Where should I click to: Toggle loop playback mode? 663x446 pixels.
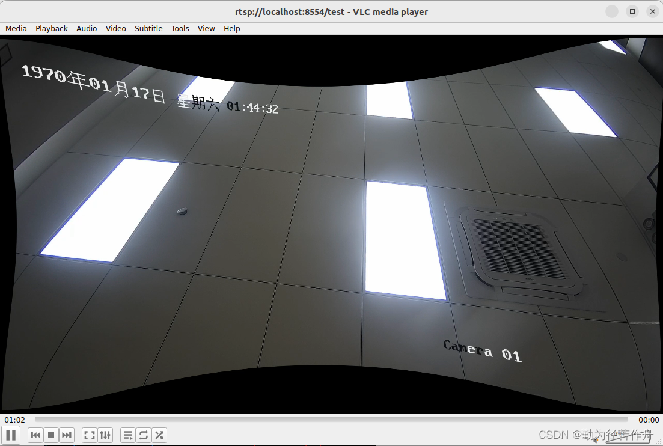[x=144, y=435]
